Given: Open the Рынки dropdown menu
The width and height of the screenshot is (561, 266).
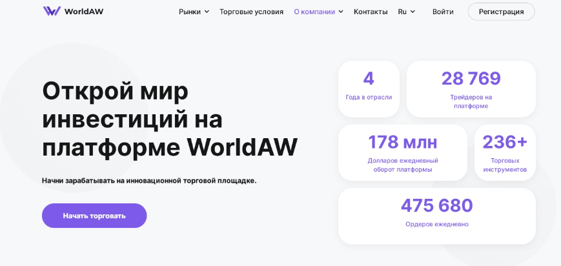Looking at the screenshot, I should coord(194,12).
